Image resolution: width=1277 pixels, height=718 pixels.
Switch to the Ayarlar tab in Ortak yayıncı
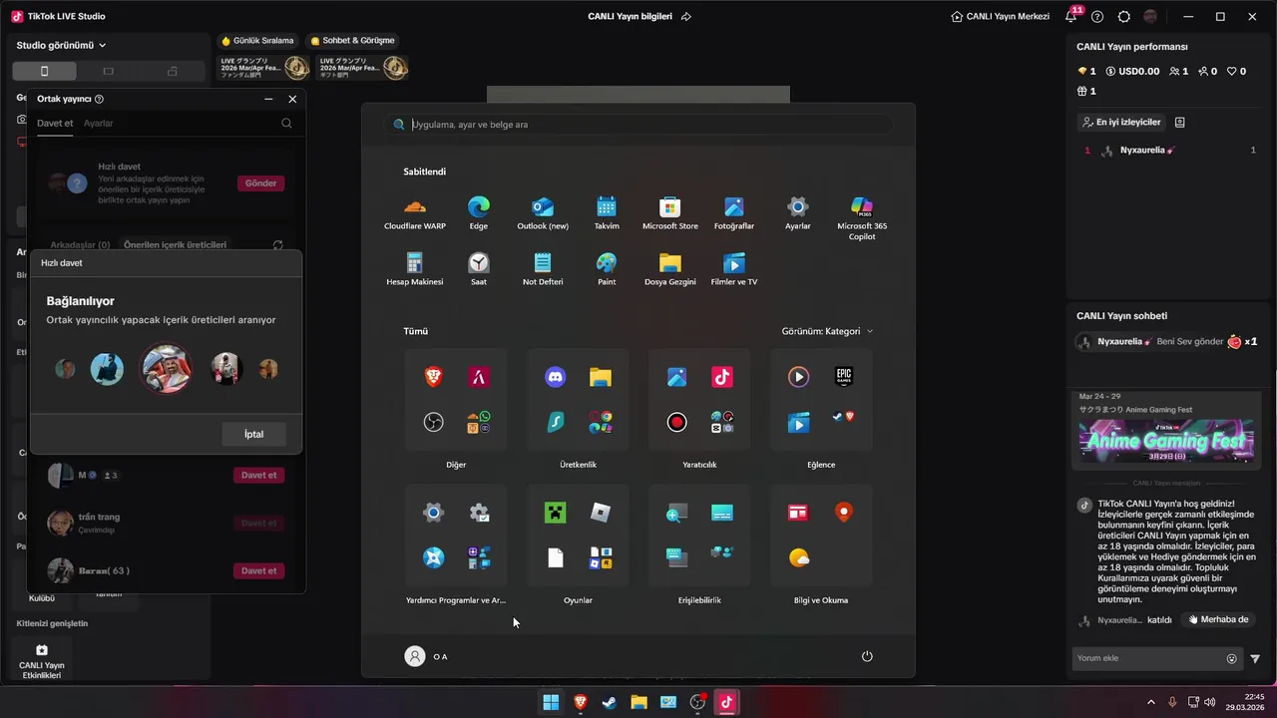98,124
